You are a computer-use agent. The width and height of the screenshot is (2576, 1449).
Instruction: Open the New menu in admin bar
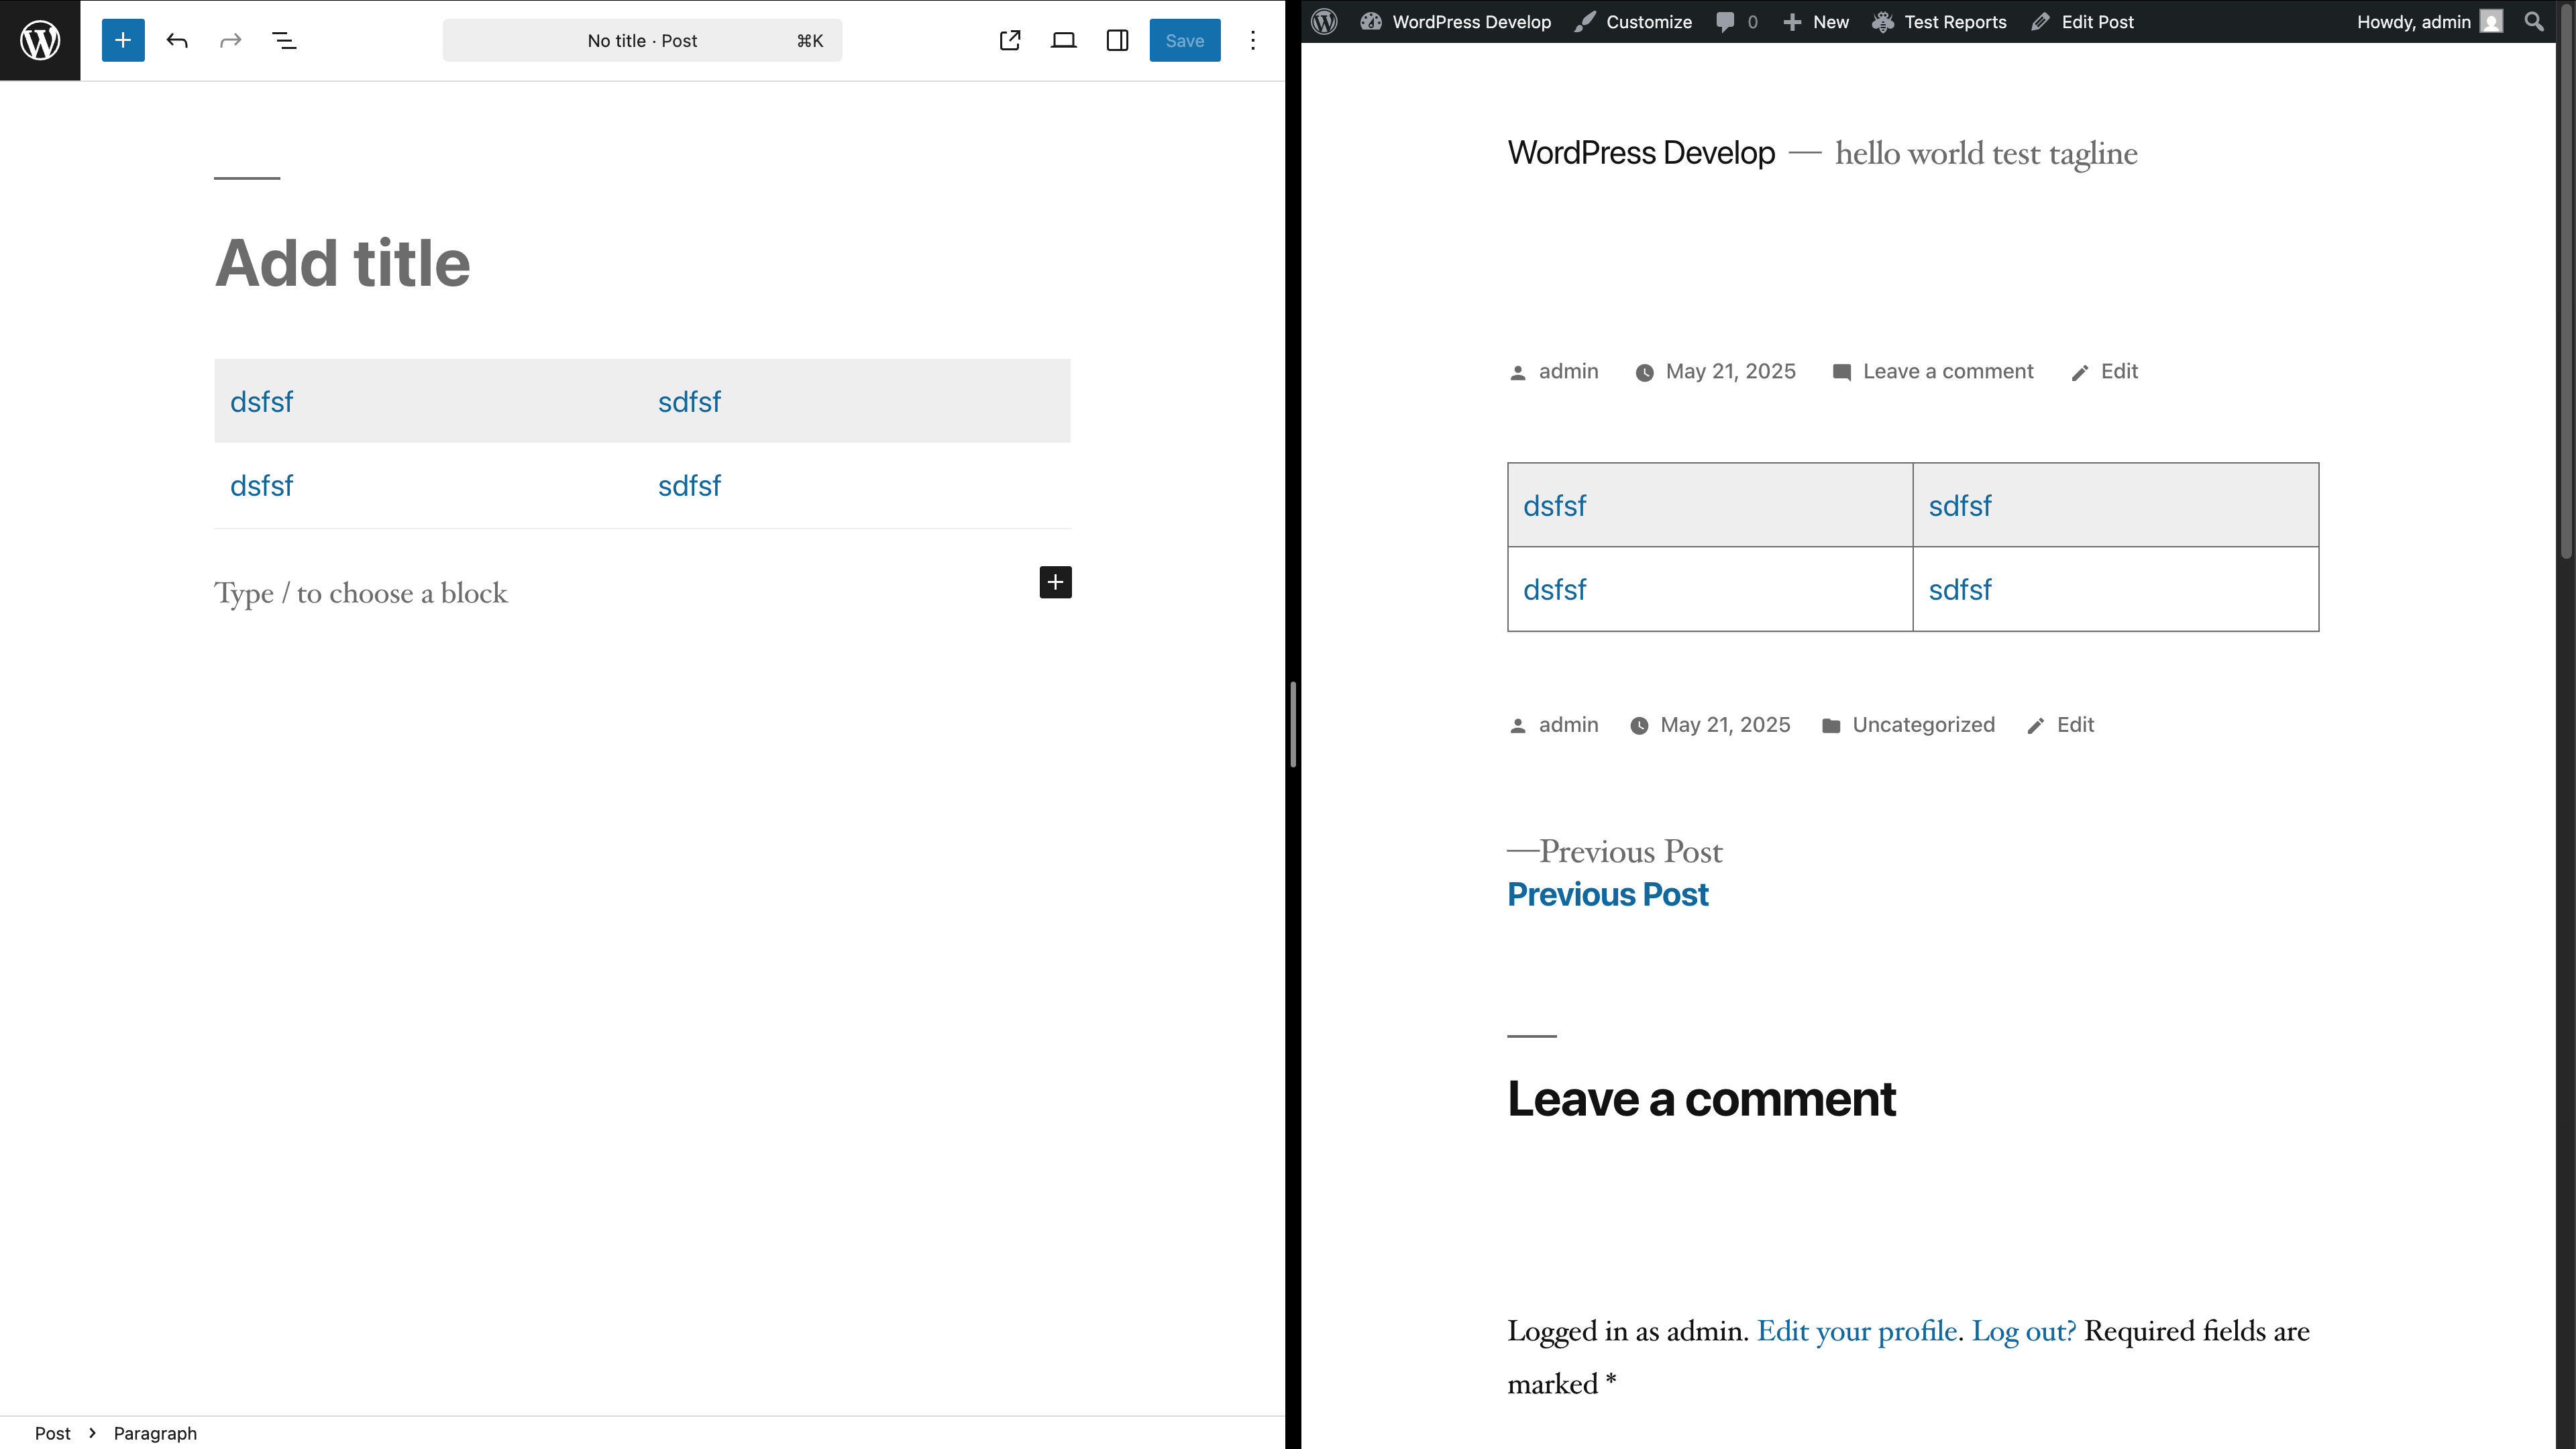[x=1816, y=22]
